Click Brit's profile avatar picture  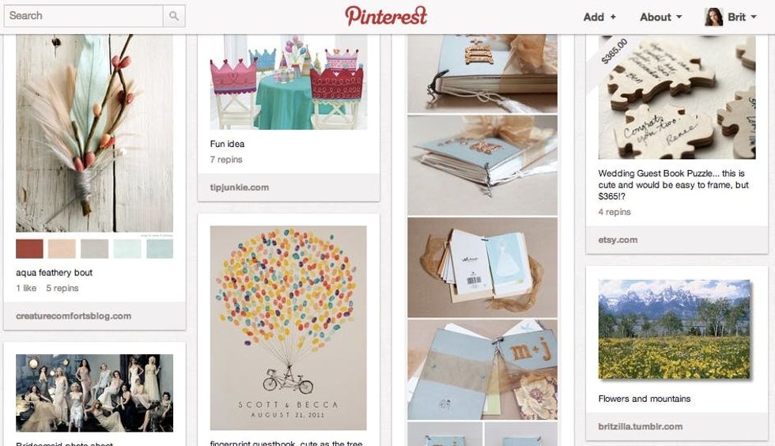[x=713, y=17]
